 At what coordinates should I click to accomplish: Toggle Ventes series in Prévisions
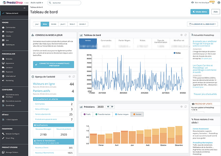pos(137,114)
